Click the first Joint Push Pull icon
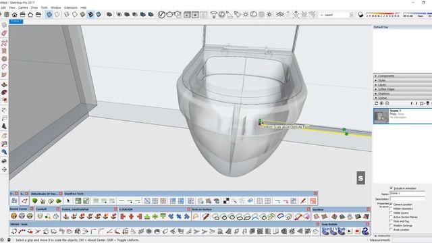The height and width of the screenshot is (243, 432). click(x=65, y=217)
